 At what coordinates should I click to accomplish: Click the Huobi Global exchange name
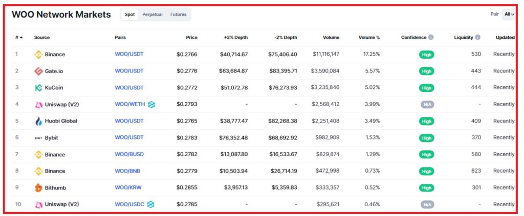tap(61, 121)
